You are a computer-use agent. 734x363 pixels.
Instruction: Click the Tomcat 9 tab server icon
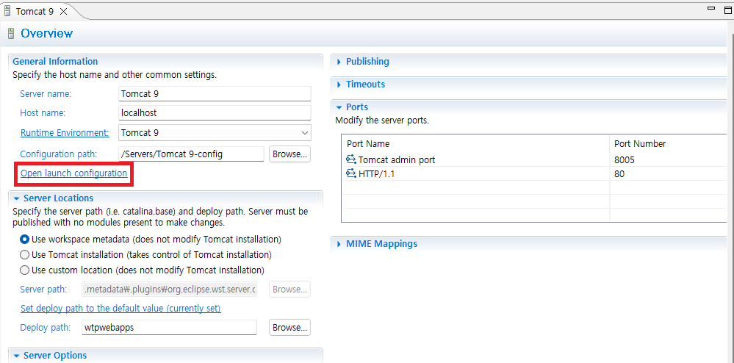coord(7,11)
